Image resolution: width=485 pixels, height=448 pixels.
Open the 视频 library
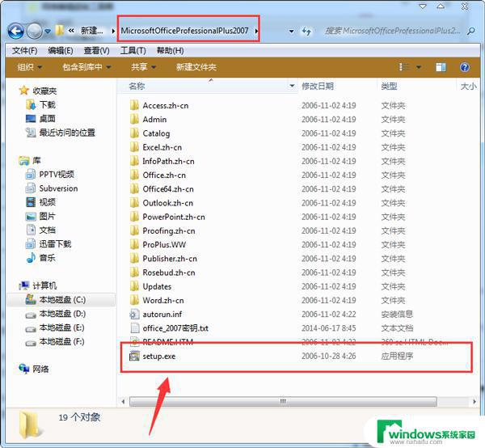(48, 202)
